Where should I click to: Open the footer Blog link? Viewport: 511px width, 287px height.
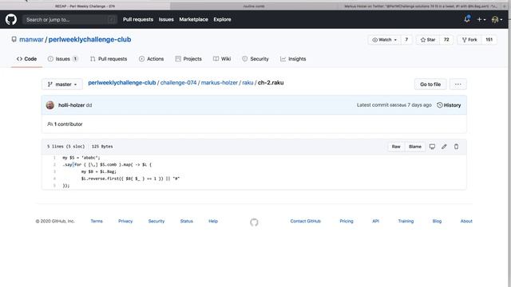pyautogui.click(x=437, y=222)
